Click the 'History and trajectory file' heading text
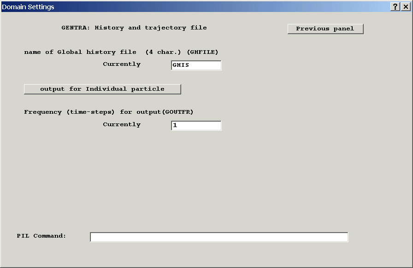The height and width of the screenshot is (268, 413). click(x=151, y=28)
